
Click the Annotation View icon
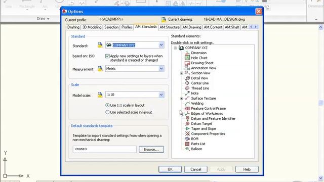[187, 68]
